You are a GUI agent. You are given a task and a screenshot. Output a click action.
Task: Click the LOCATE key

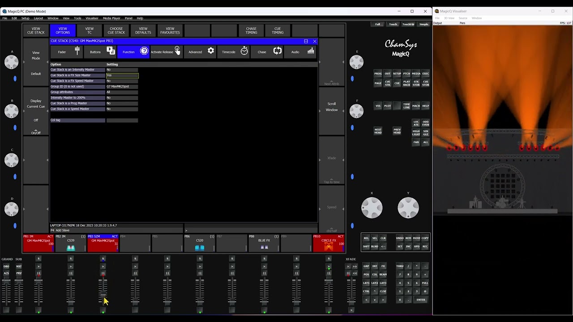pos(416,122)
